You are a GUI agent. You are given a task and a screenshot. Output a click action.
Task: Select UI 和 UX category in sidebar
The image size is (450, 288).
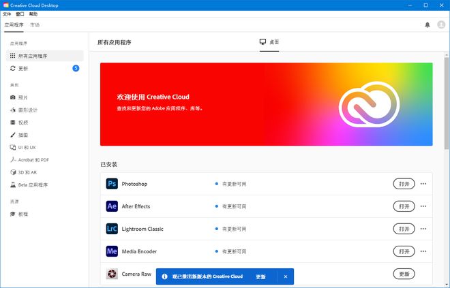tap(45, 147)
